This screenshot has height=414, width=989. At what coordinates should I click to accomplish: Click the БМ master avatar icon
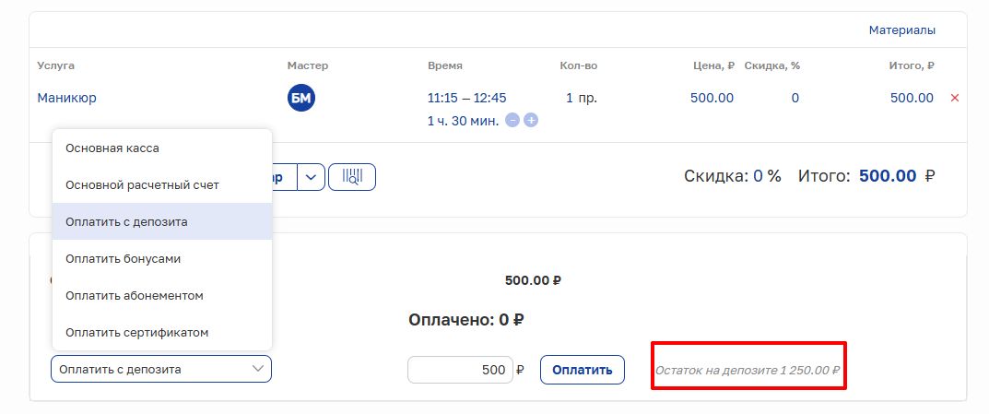click(x=301, y=98)
